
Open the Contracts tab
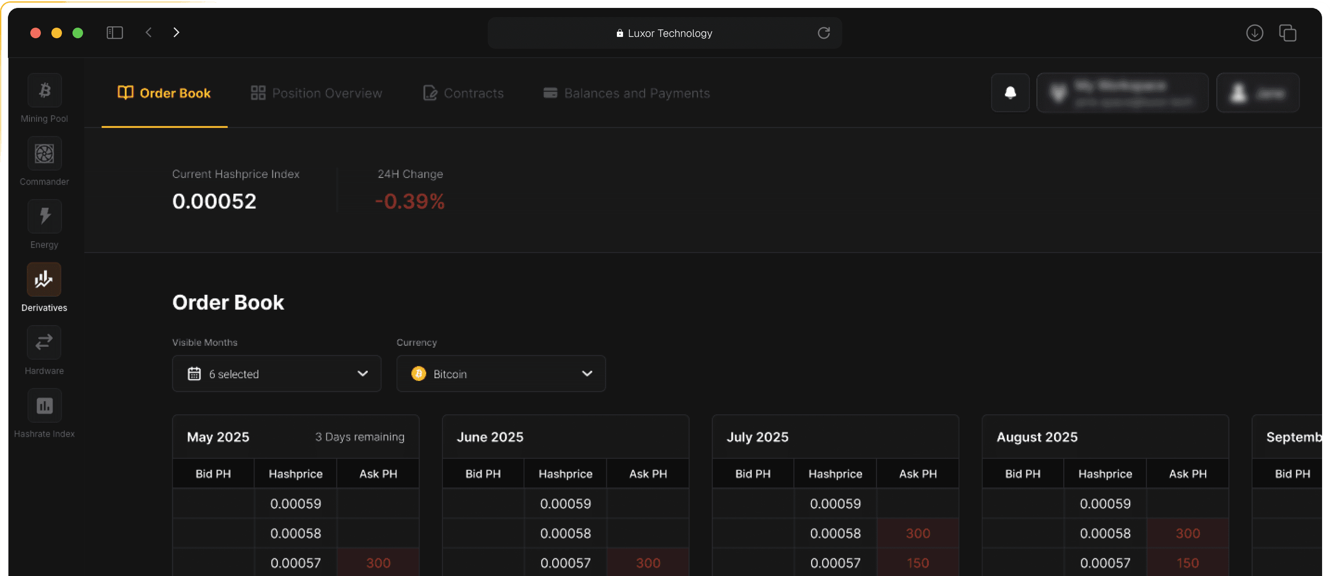coord(463,93)
